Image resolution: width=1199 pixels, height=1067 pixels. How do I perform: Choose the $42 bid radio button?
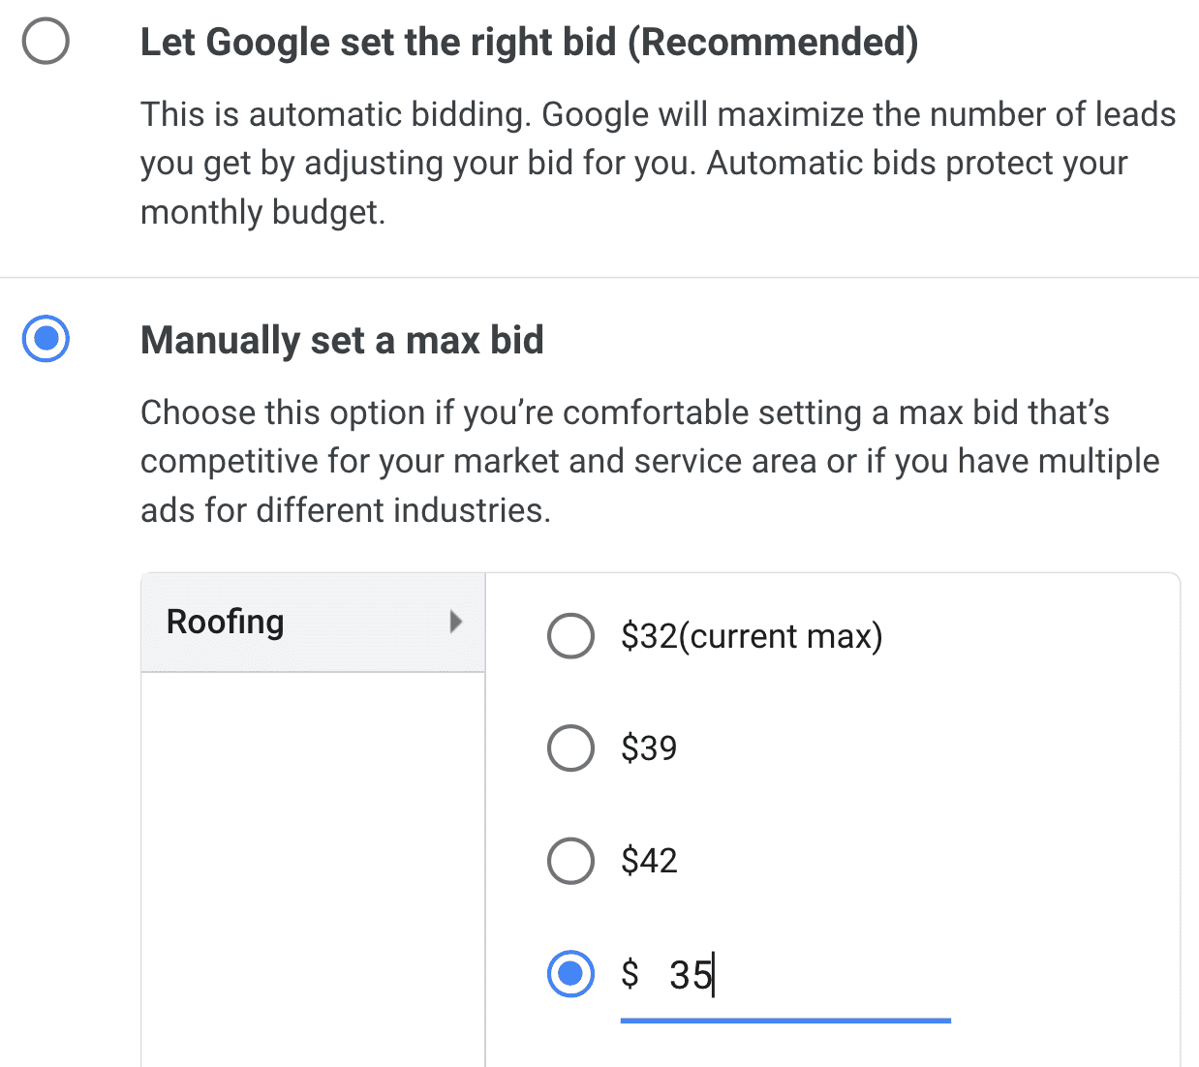tap(570, 861)
